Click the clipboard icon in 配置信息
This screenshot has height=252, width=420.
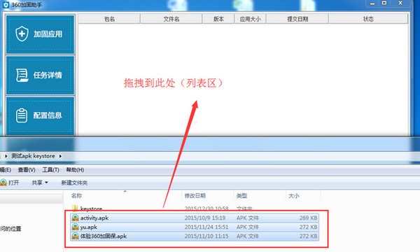tap(22, 115)
